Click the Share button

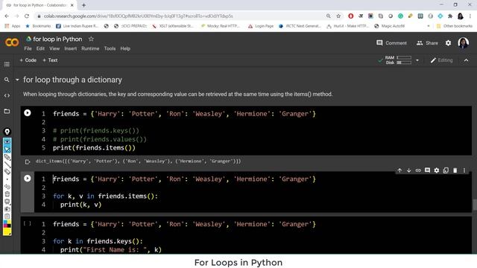pos(427,43)
